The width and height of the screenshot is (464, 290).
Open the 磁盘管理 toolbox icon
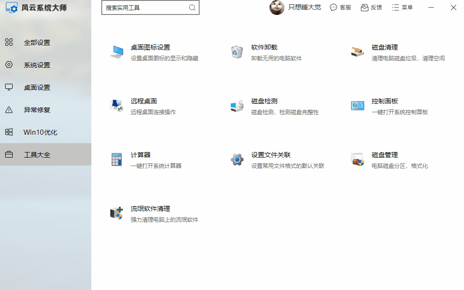click(358, 159)
